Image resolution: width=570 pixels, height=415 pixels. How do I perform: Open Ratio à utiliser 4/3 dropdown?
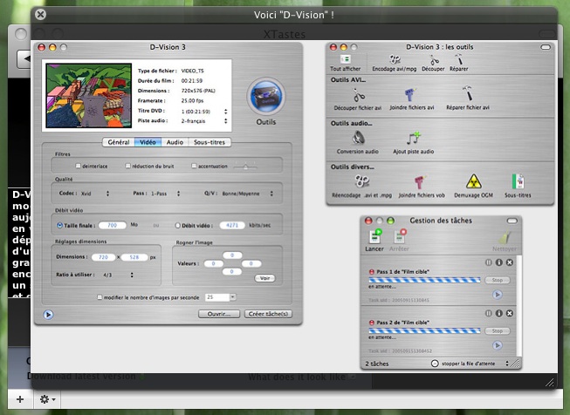coord(118,275)
